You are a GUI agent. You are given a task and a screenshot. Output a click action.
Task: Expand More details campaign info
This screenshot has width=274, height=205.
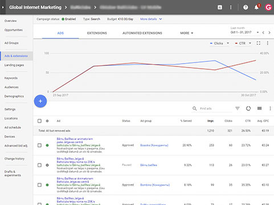151,19
